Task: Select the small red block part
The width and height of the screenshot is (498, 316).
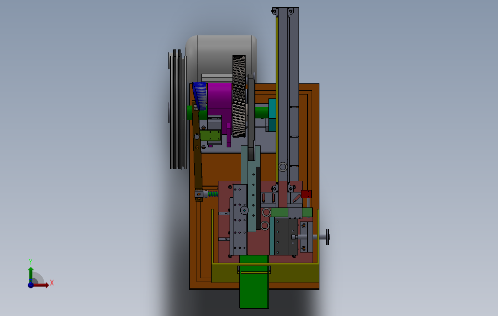Action: pos(306,194)
